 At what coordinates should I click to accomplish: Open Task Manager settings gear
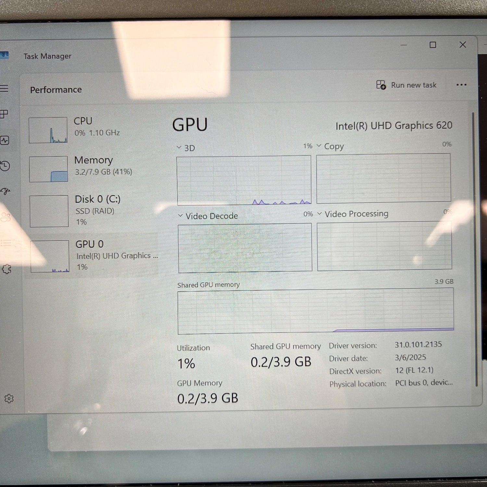9,398
